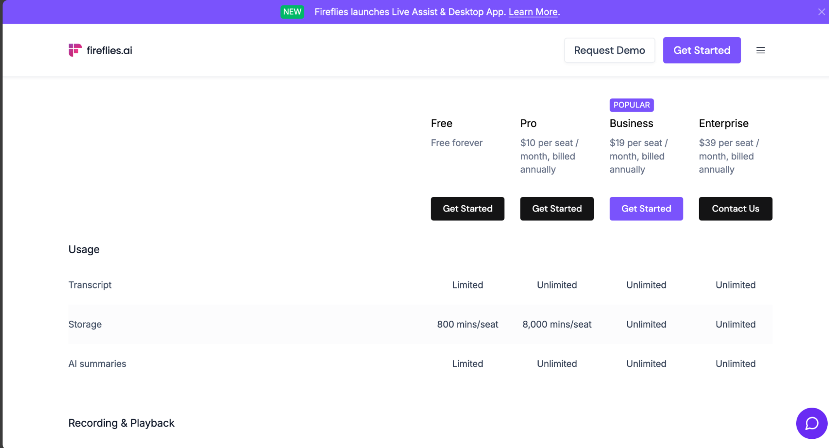This screenshot has height=448, width=829.
Task: Click the Recording & Playback section heading
Action: [x=121, y=423]
